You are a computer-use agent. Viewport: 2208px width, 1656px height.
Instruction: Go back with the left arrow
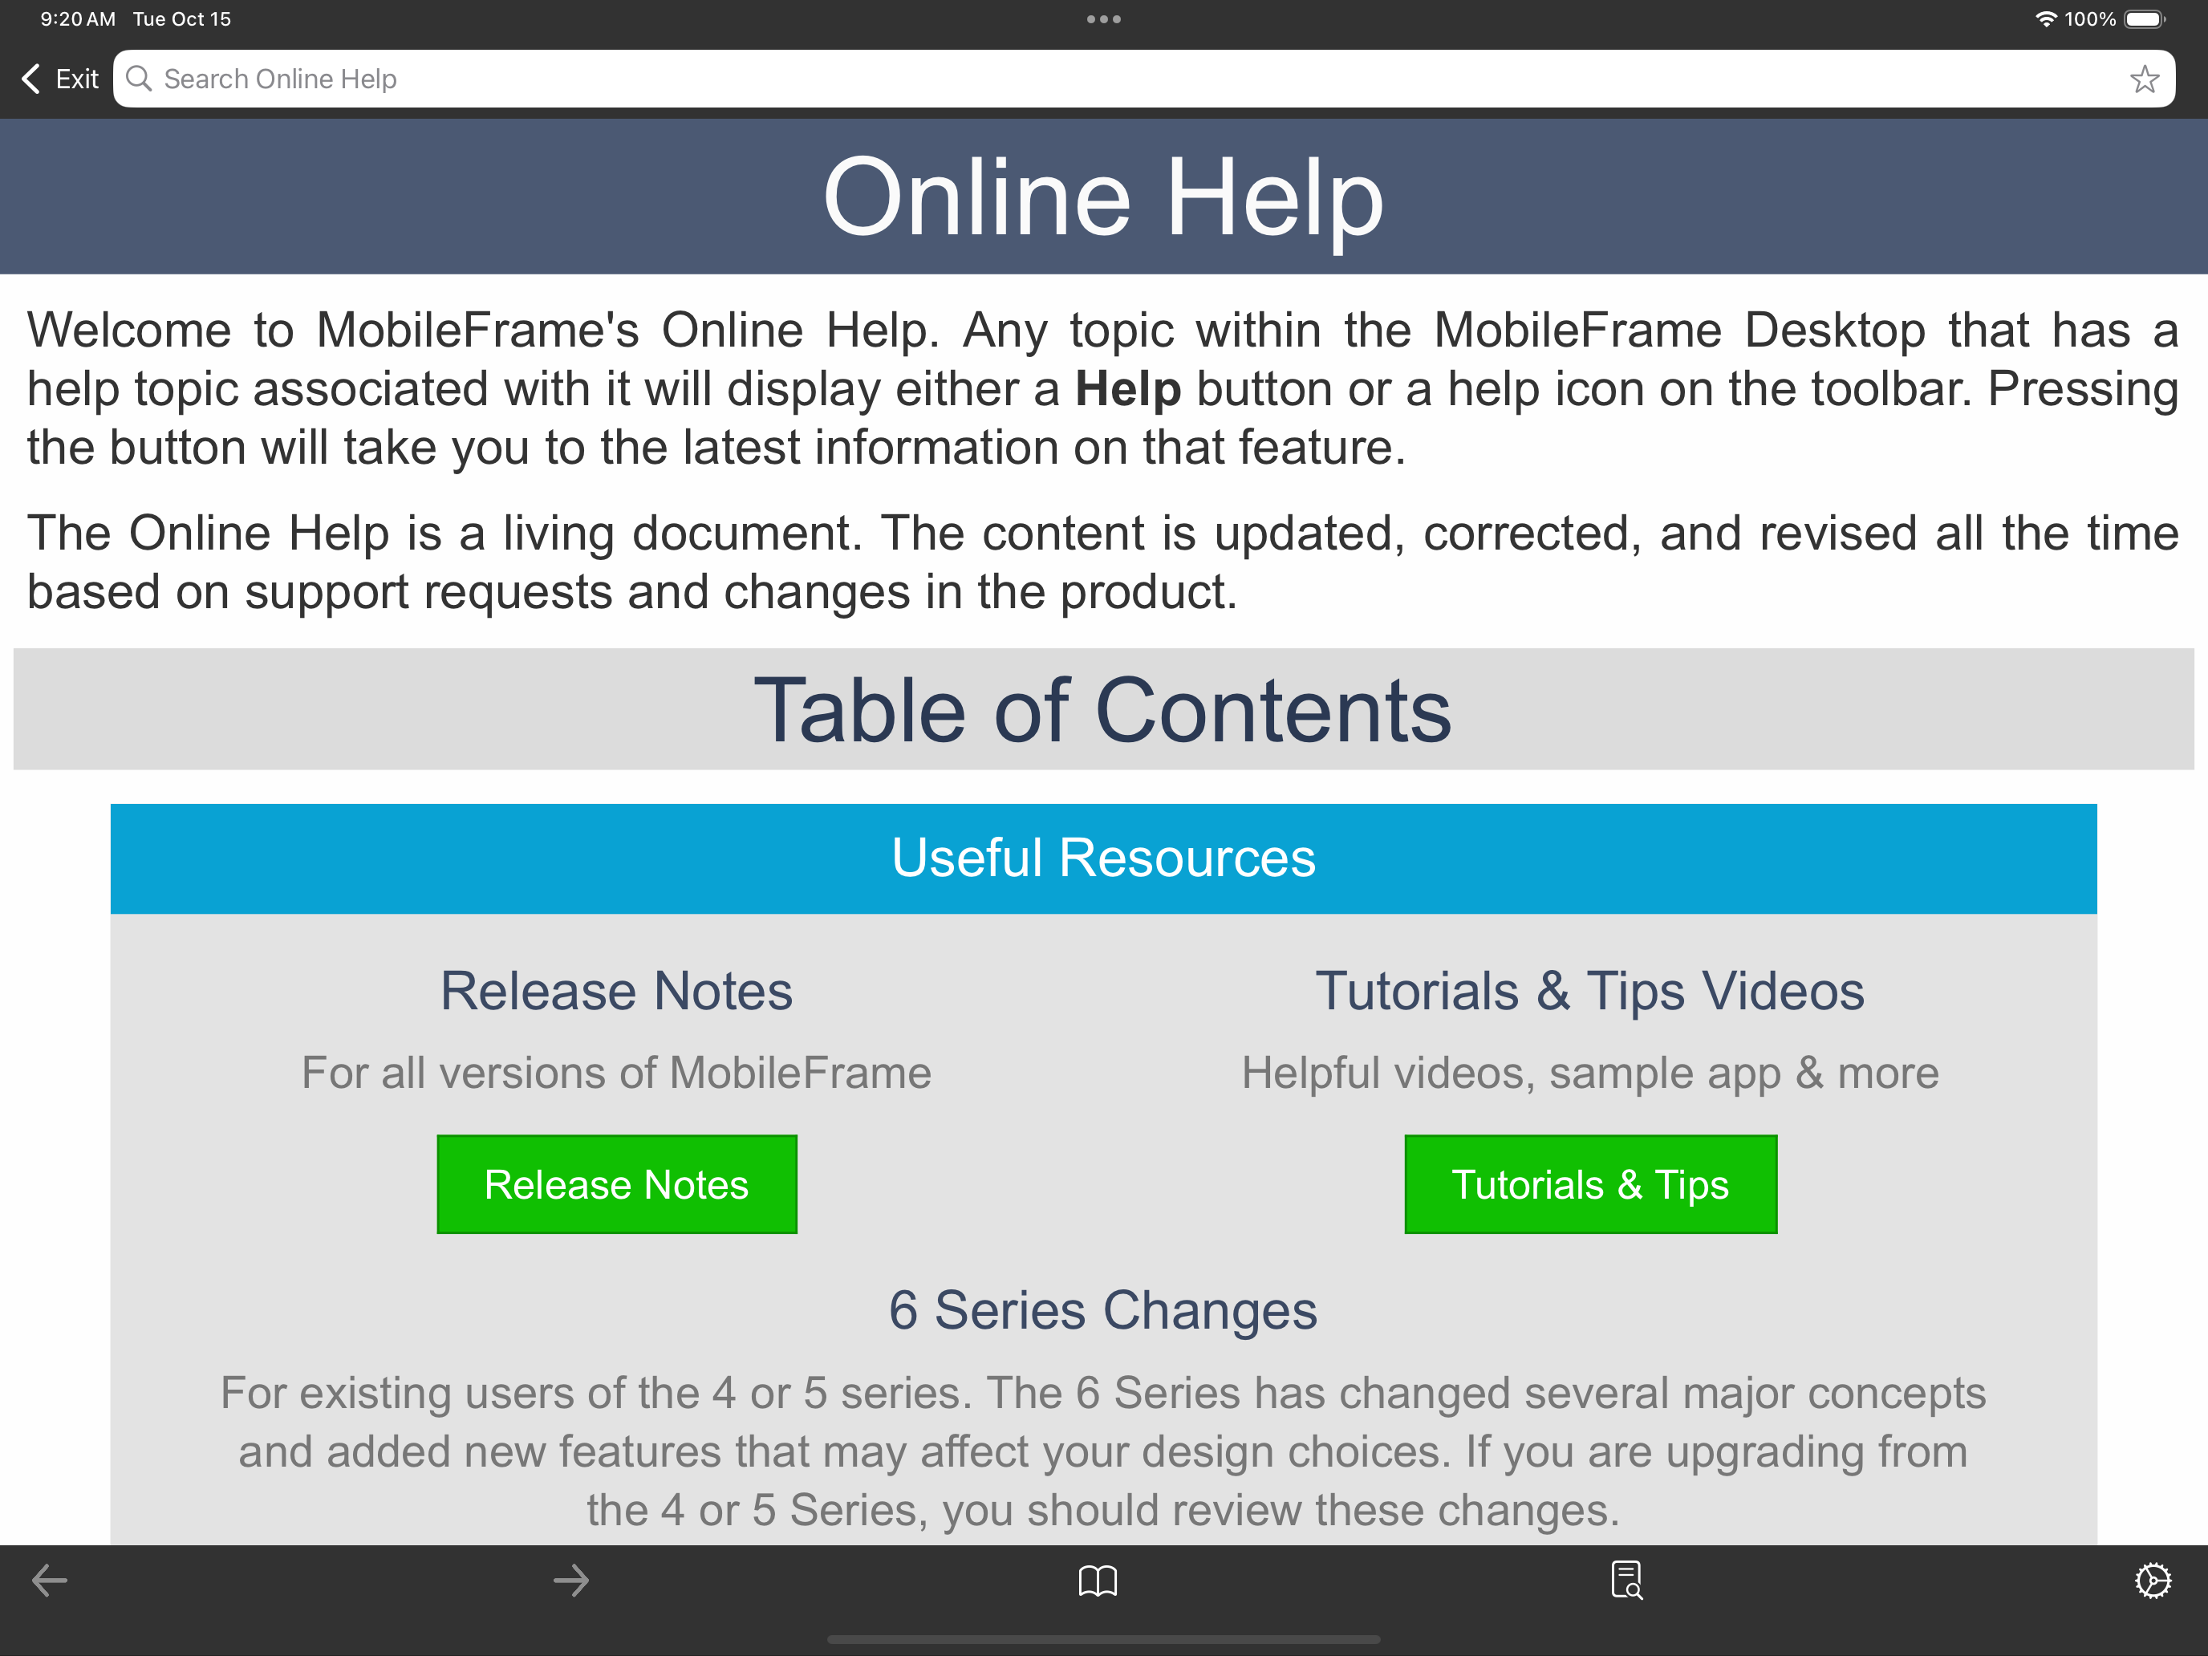click(49, 1580)
